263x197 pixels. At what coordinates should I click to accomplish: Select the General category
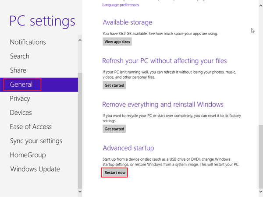coord(39,84)
